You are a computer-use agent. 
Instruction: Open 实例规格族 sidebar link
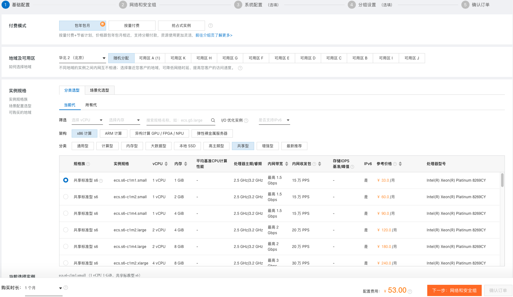pyautogui.click(x=18, y=99)
